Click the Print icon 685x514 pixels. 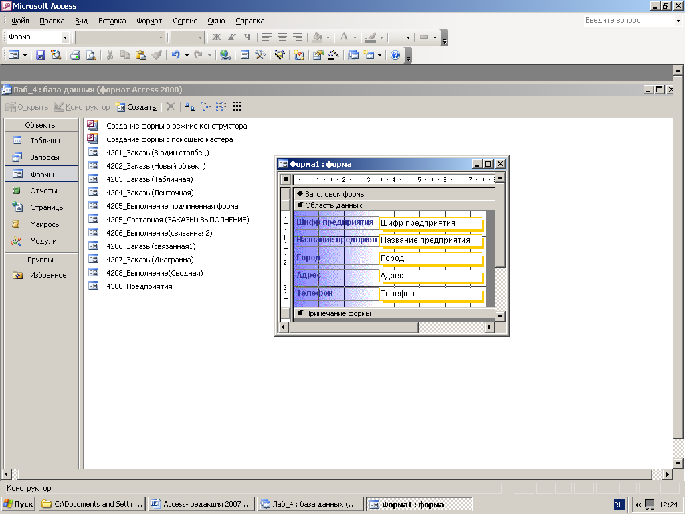point(75,55)
